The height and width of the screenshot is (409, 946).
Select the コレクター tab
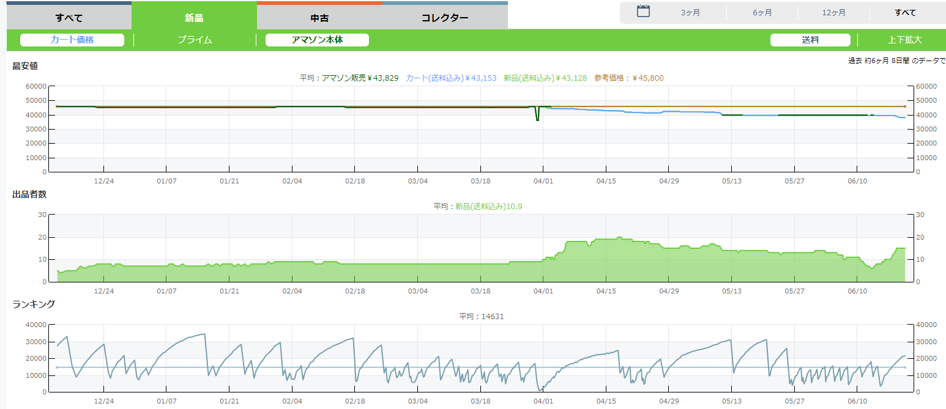445,17
